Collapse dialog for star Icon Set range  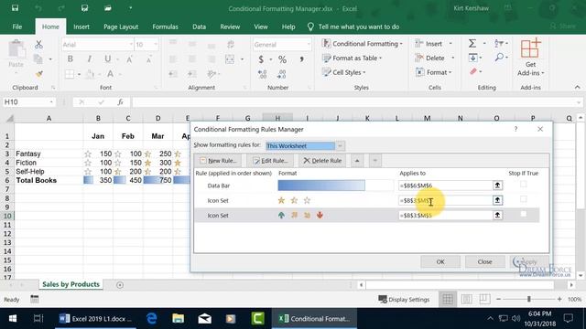497,200
